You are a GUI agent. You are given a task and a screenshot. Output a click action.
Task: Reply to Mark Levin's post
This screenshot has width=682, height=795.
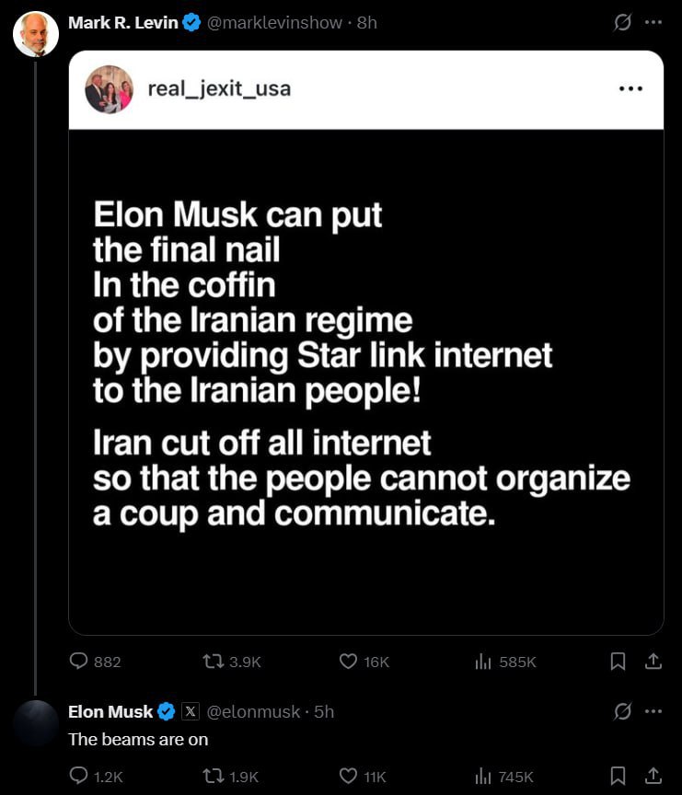[x=95, y=662]
